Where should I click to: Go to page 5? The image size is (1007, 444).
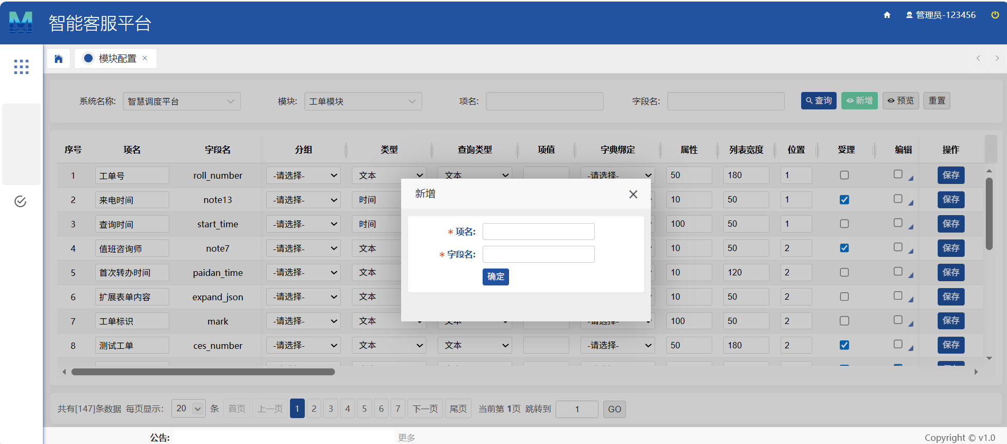click(364, 409)
